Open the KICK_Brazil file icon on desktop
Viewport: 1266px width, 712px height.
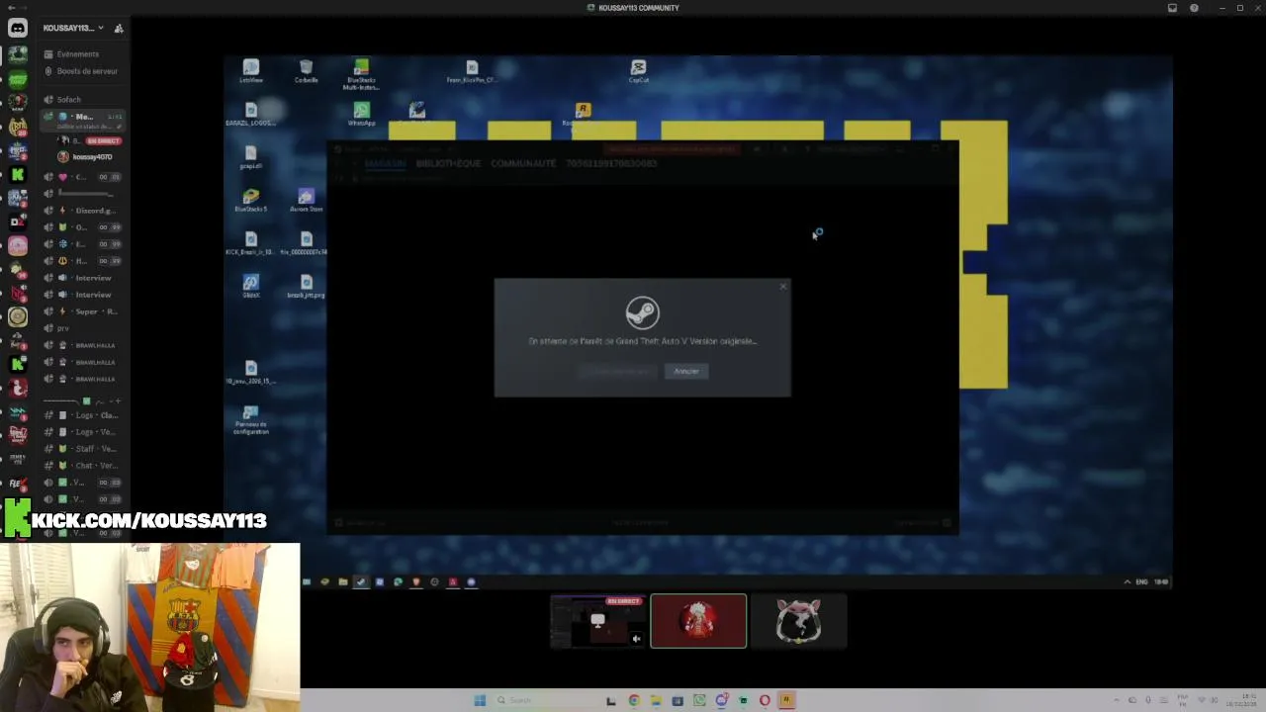coord(251,243)
